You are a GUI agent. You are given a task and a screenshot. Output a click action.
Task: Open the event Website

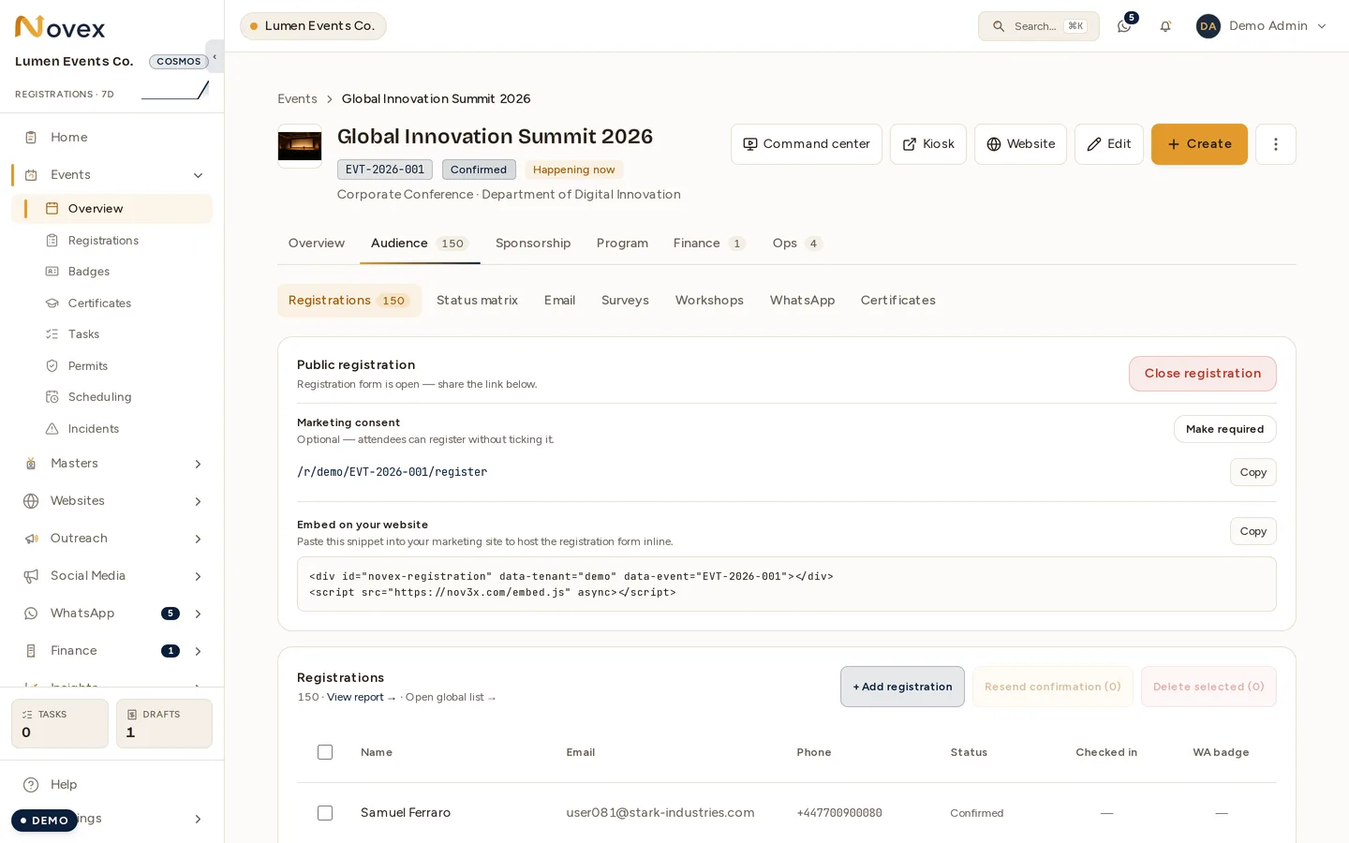[x=1020, y=144]
